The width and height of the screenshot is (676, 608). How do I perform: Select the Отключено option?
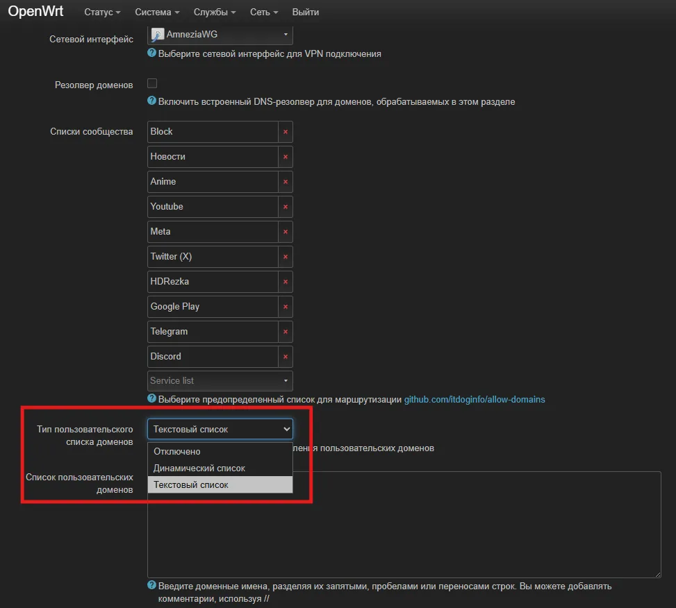(220, 451)
